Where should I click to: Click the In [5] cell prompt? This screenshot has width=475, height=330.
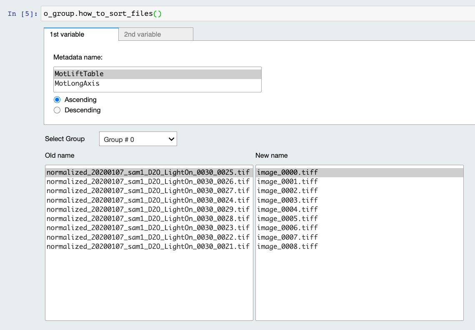[x=22, y=14]
